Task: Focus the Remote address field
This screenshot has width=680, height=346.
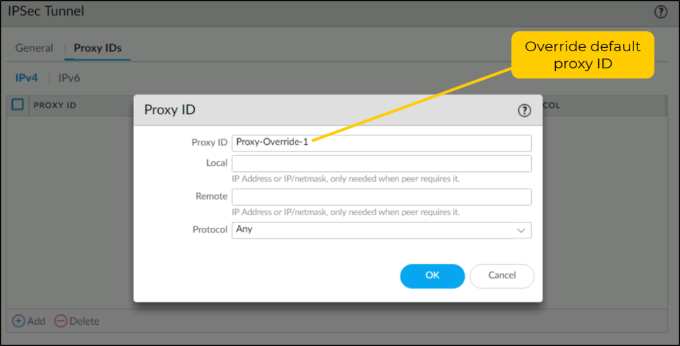Action: point(382,197)
